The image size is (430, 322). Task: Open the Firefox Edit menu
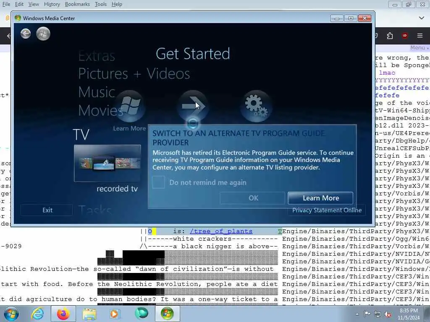tap(19, 4)
